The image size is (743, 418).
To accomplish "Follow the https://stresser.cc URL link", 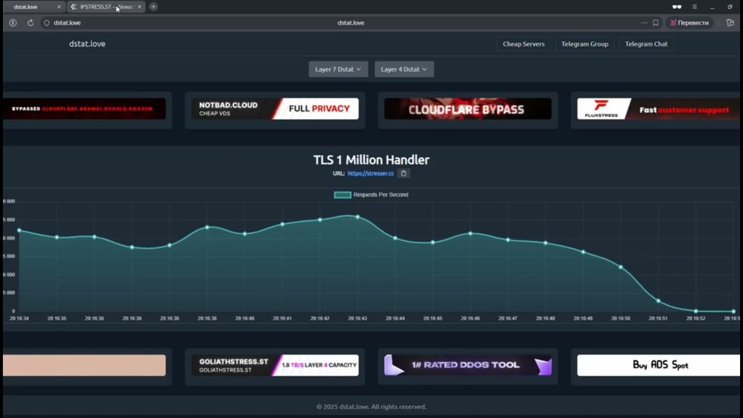I will click(371, 174).
